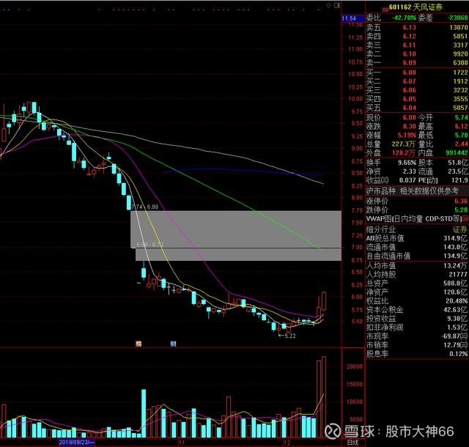
Task: Click the 沪市品种 相关数据仅供参考 notice row
Action: (x=417, y=191)
